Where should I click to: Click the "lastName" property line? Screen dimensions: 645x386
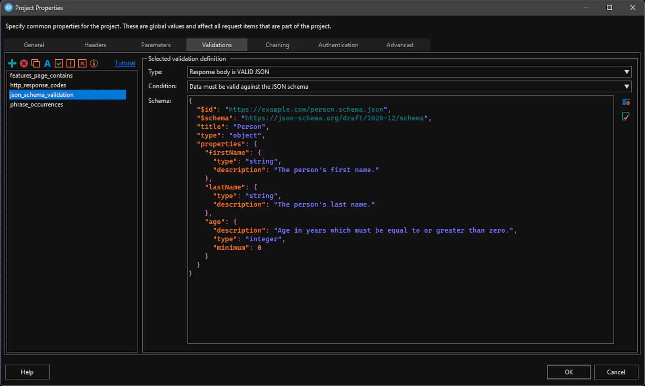coord(231,187)
